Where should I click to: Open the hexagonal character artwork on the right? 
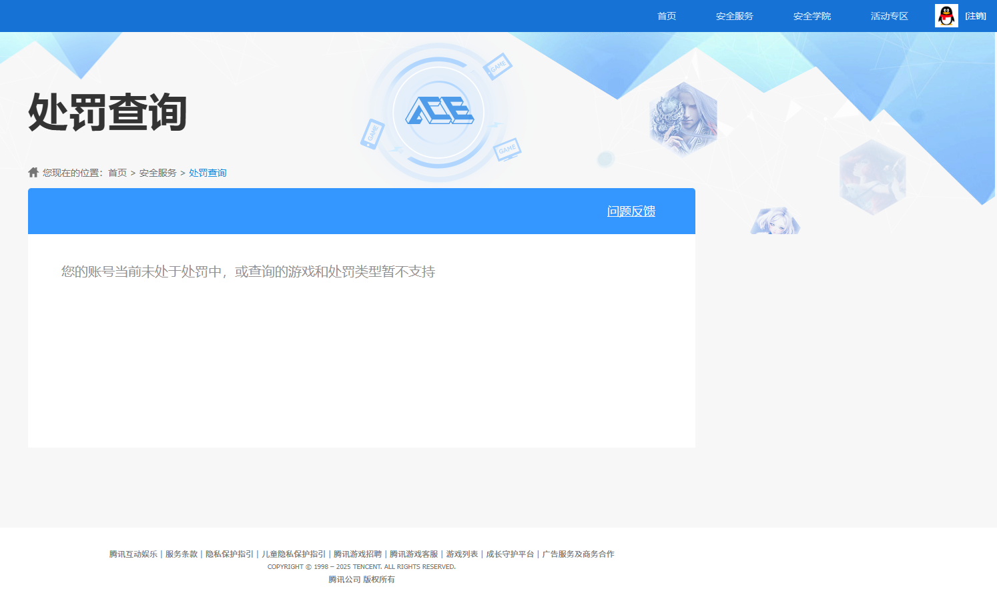pos(683,117)
